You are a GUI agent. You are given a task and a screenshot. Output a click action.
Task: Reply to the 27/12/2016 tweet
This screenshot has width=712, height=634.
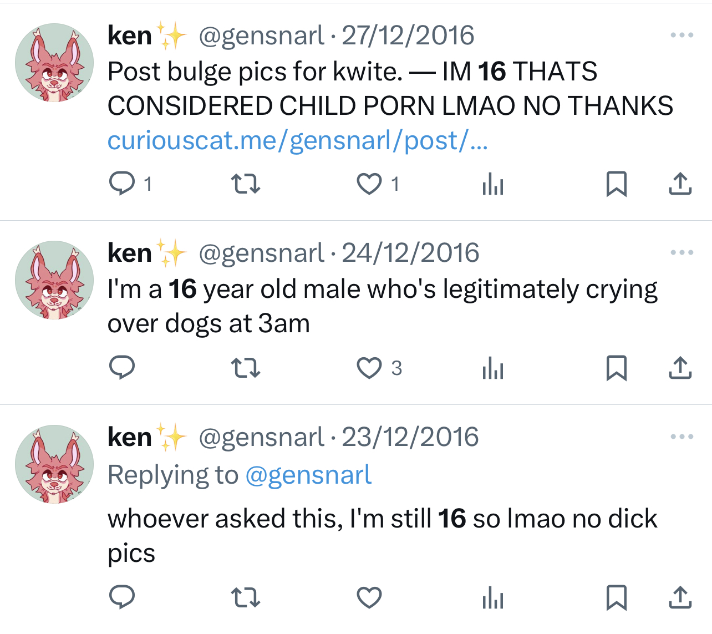[x=122, y=184]
